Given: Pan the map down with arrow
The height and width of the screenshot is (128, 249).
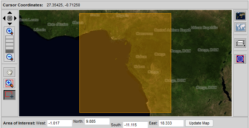Looking at the screenshot, I should 10,24.
